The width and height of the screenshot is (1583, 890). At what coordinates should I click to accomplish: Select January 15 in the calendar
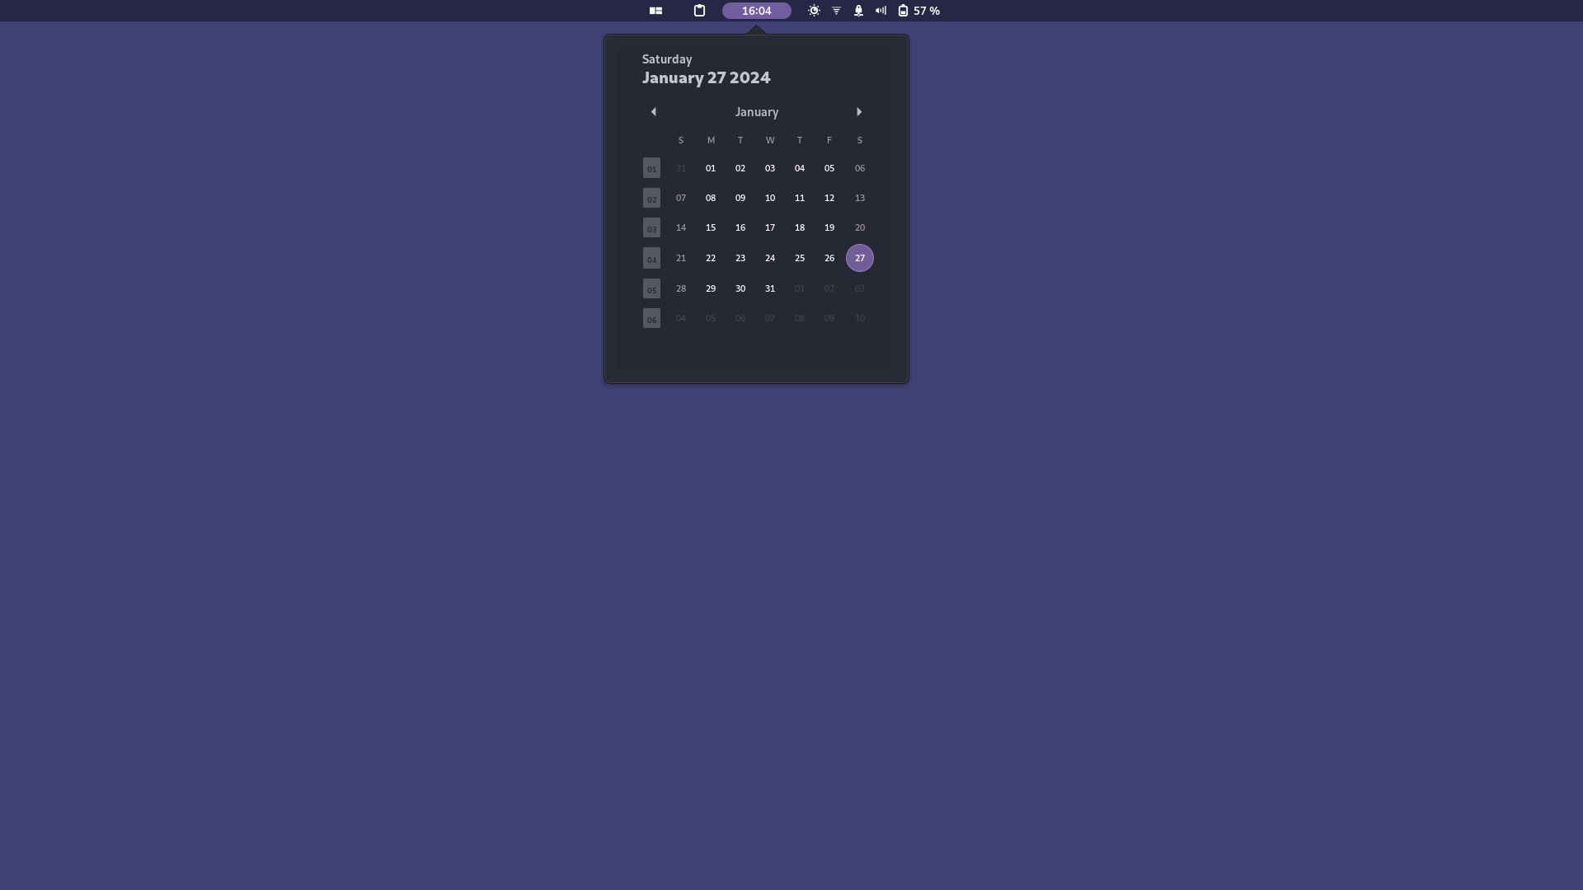(710, 227)
